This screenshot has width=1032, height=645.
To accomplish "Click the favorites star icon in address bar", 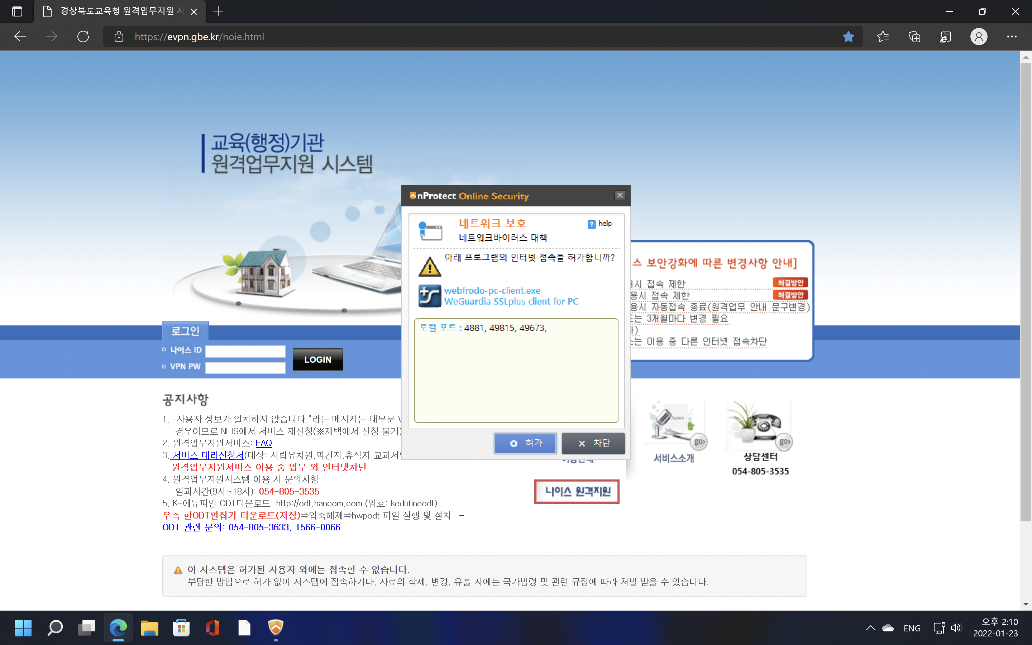I will pyautogui.click(x=848, y=37).
